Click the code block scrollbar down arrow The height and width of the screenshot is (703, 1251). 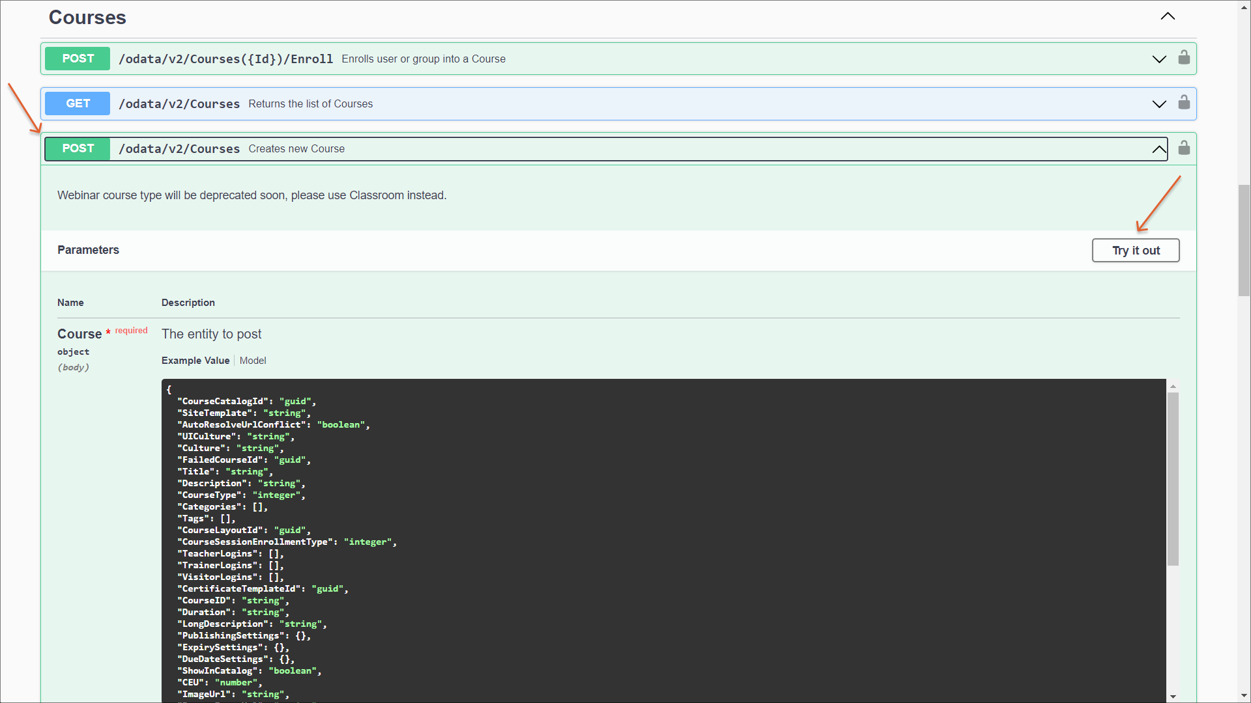pos(1173,696)
